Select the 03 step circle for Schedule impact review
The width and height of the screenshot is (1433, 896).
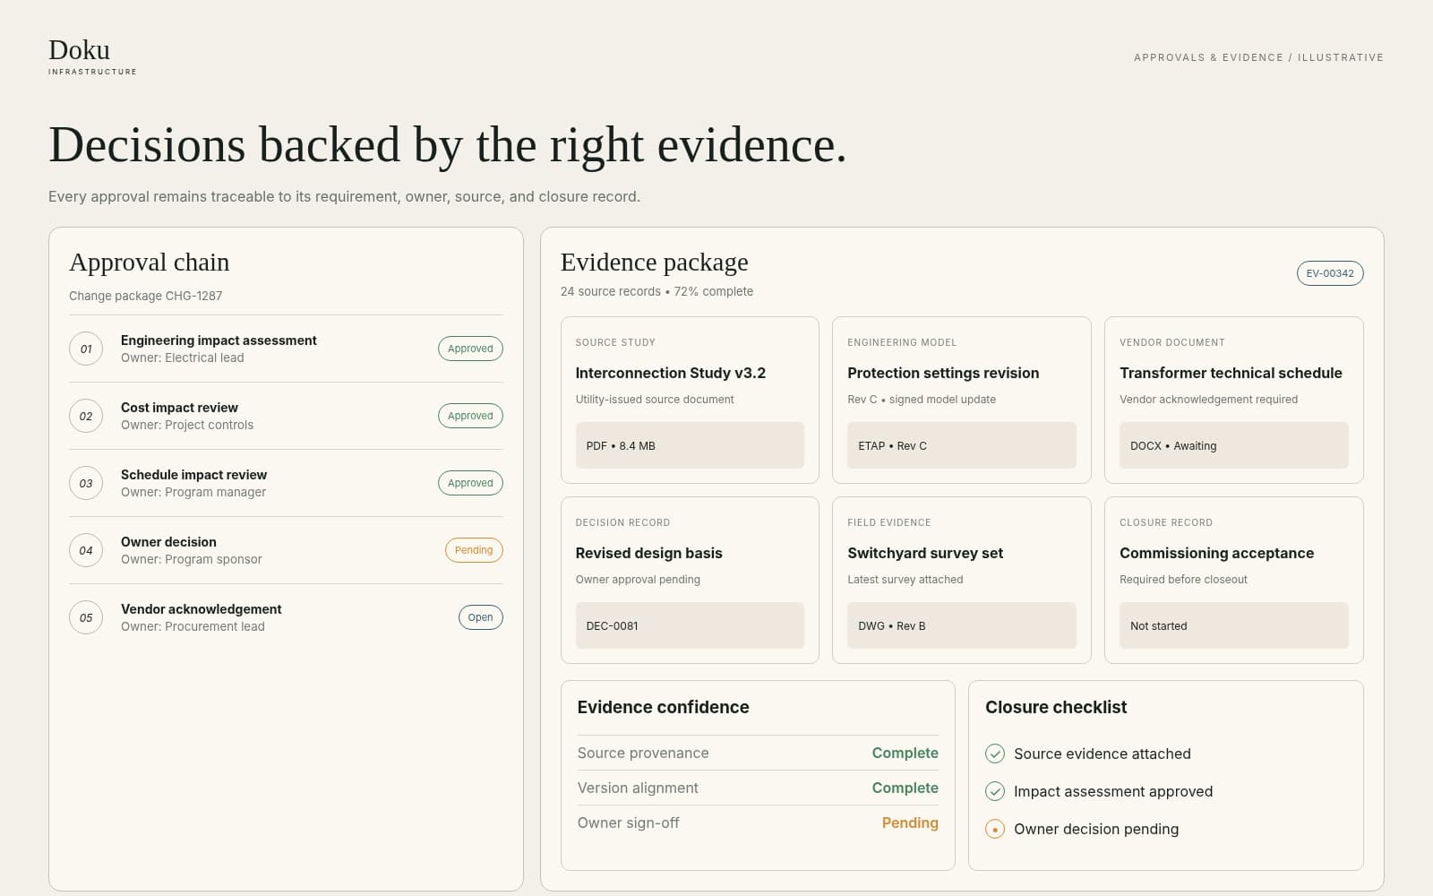coord(86,483)
